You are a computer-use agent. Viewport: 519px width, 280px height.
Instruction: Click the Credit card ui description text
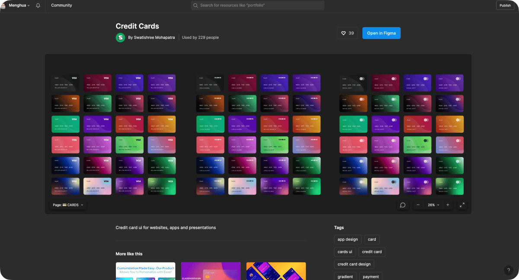tap(166, 227)
